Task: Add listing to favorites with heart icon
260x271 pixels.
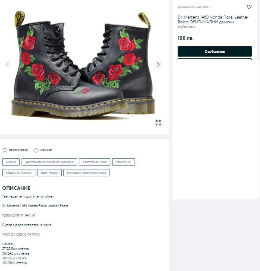Action: click(249, 7)
